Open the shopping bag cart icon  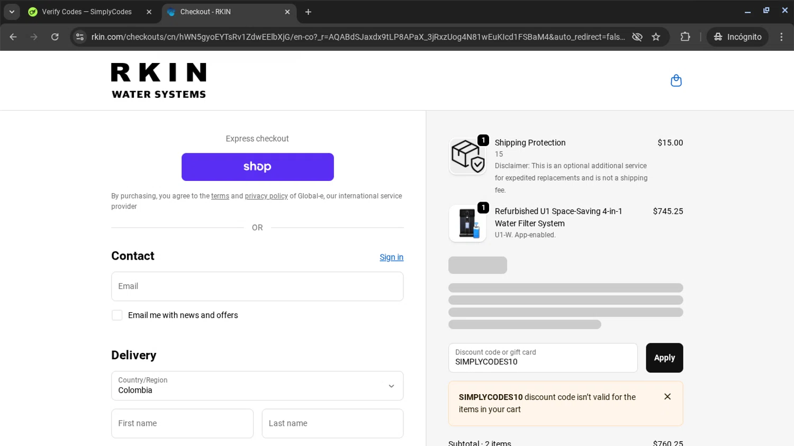(676, 80)
